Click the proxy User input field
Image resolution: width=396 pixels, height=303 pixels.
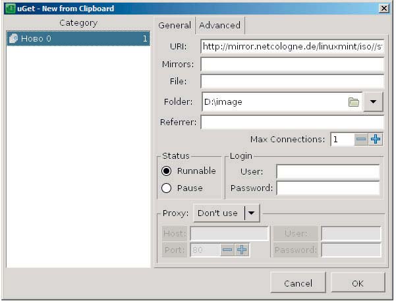pyautogui.click(x=351, y=233)
